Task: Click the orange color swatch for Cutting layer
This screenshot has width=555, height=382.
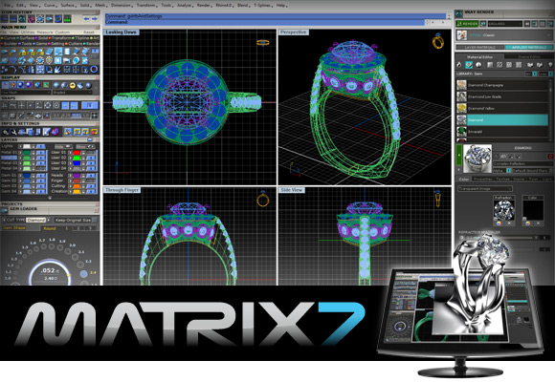Action: (77, 186)
